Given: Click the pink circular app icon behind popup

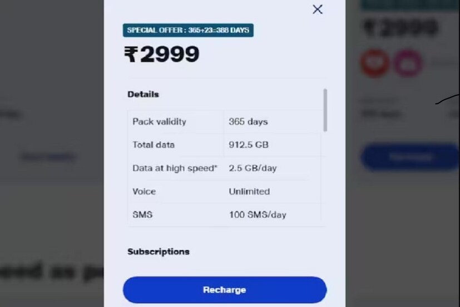Looking at the screenshot, I should tap(408, 63).
